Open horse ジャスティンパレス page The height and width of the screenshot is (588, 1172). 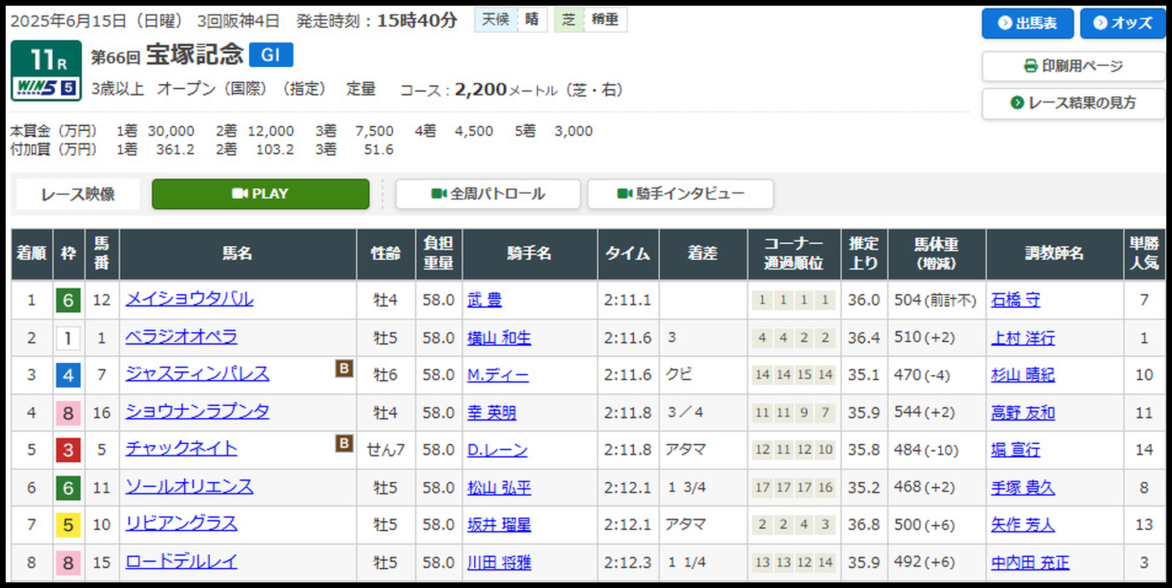(197, 374)
